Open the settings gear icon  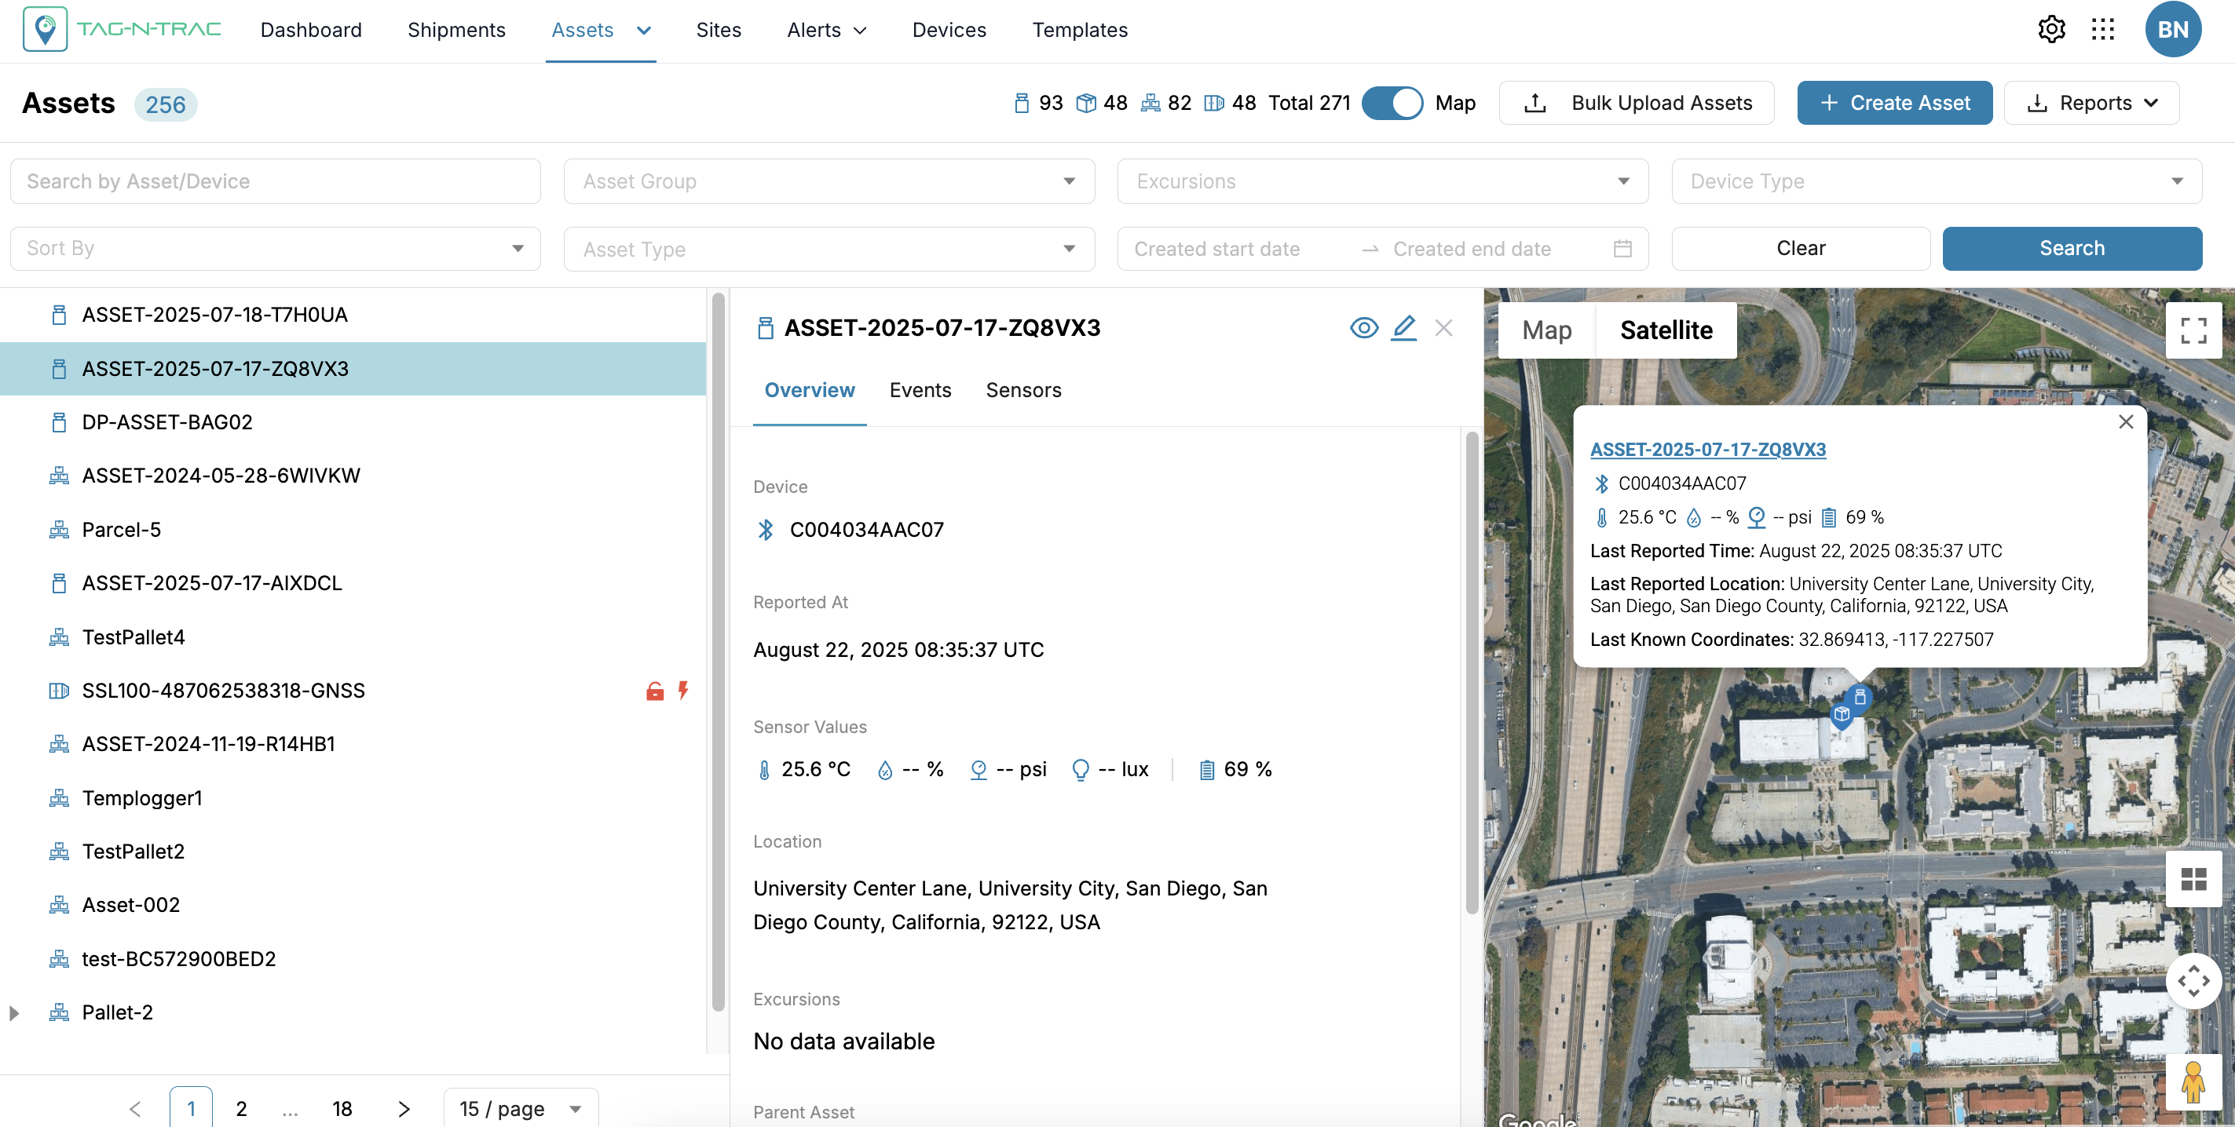[2051, 30]
